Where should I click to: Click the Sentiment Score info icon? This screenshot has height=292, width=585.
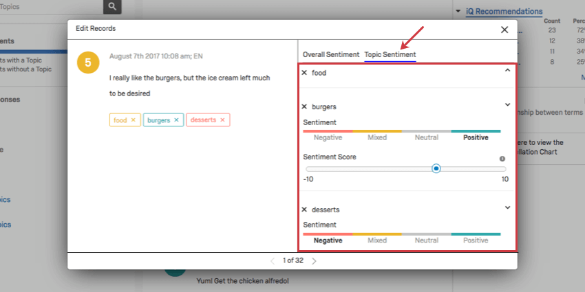[502, 159]
